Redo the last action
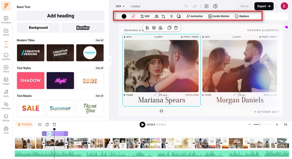292x159 pixels. tap(195, 6)
